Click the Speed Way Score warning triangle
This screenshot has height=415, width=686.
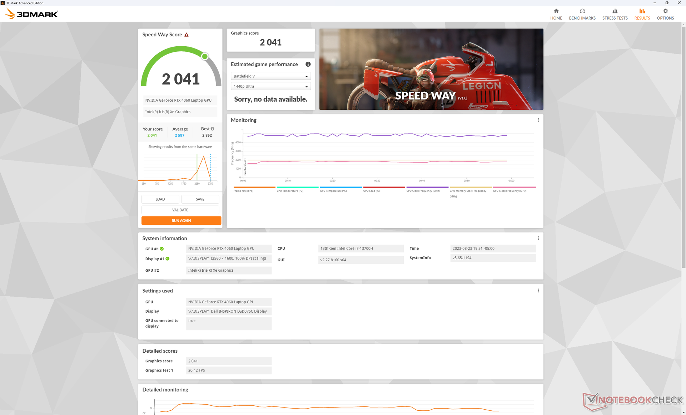[187, 35]
